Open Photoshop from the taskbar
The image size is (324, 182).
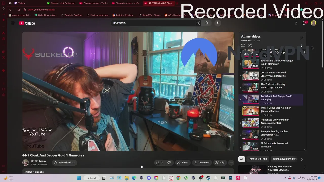coord(230,178)
